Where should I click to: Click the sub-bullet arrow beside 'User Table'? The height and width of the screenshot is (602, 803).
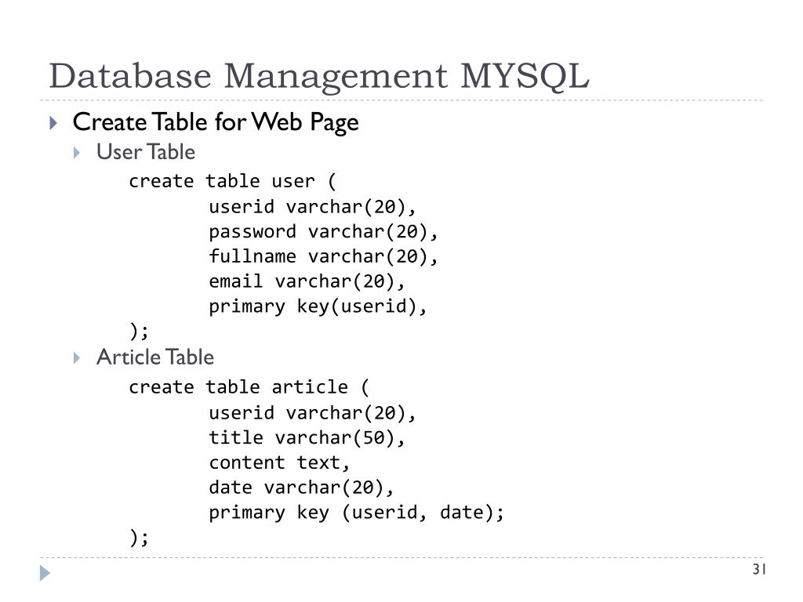pyautogui.click(x=77, y=153)
